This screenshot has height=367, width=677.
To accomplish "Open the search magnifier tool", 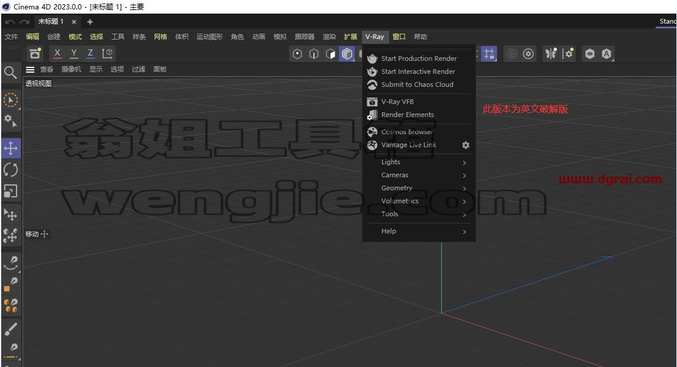I will point(10,72).
